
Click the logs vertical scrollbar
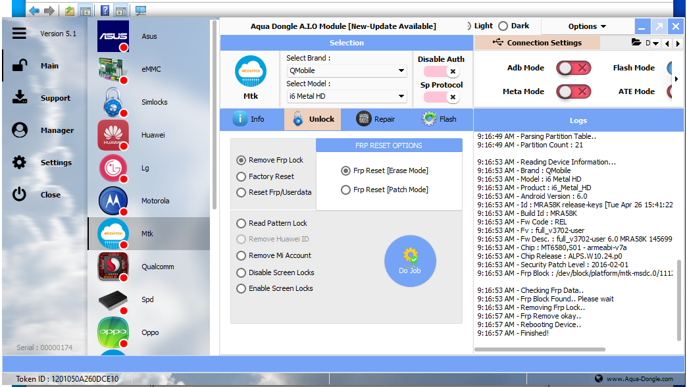(x=679, y=300)
